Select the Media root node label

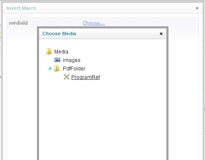point(61,52)
